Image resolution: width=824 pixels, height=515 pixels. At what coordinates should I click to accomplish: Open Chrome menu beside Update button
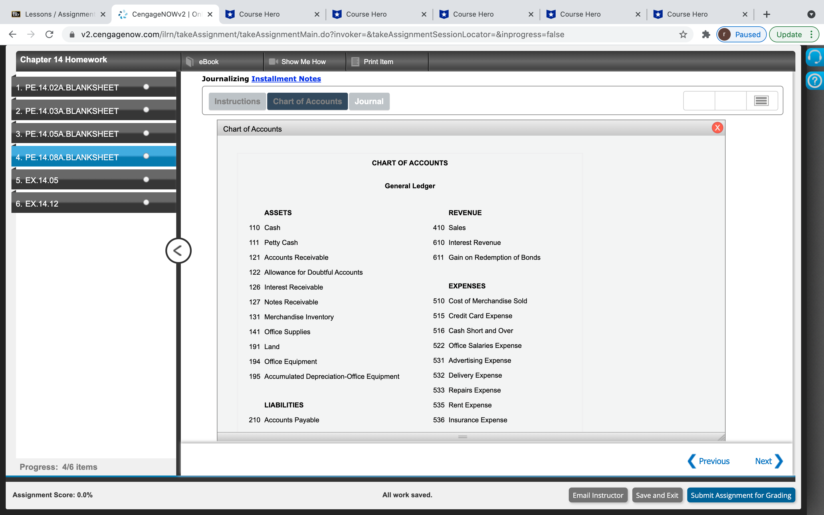tap(812, 34)
